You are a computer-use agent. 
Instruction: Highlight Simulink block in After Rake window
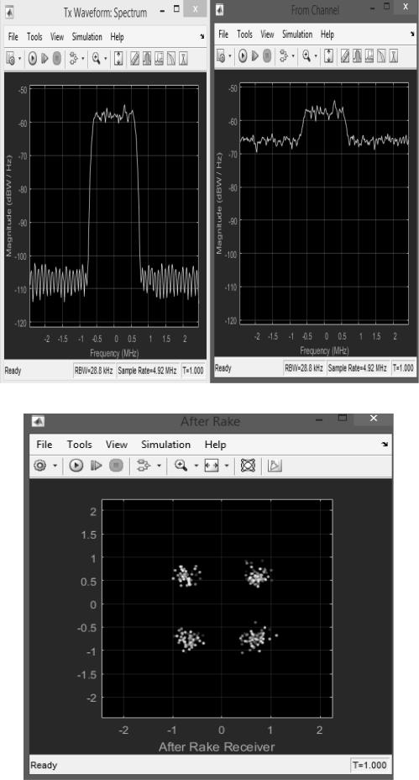tap(144, 466)
